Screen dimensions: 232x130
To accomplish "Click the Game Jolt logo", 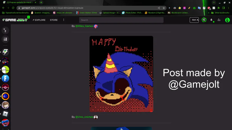I will (x=15, y=20).
